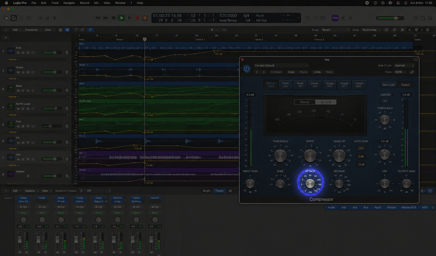This screenshot has height=256, width=436.
Task: Go to the next preset in the Vox plug-in
Action: (264, 72)
